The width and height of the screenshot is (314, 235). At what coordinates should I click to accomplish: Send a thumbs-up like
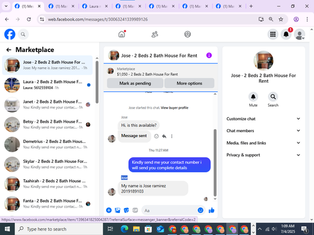pyautogui.click(x=212, y=210)
